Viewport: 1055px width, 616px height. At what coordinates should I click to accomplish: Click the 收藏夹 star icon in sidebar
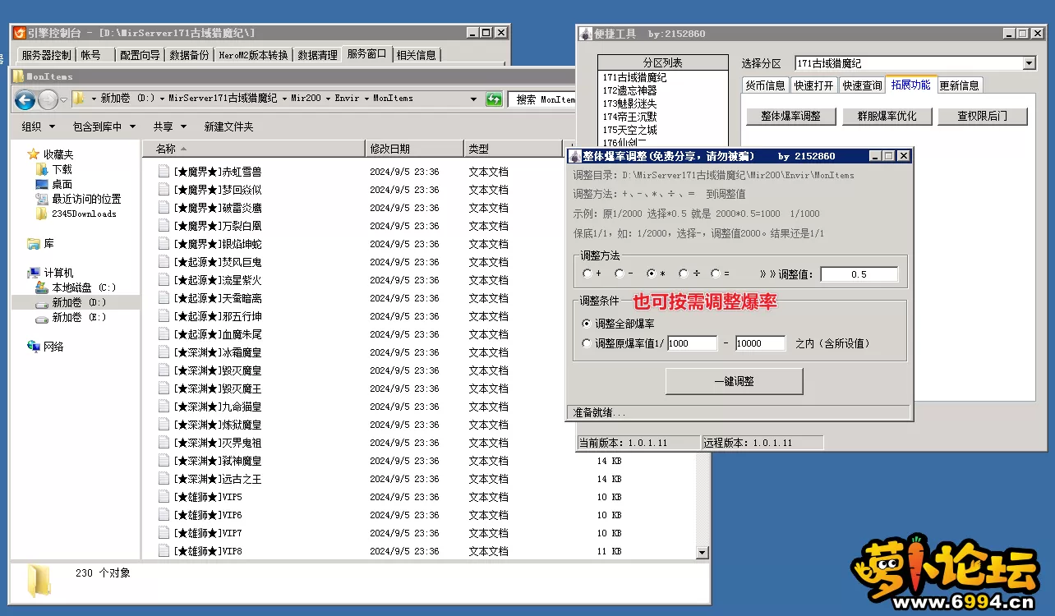click(34, 154)
